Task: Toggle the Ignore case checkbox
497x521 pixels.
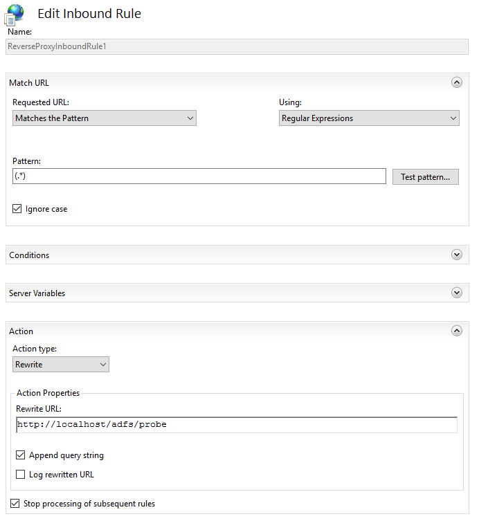Action: (x=17, y=209)
